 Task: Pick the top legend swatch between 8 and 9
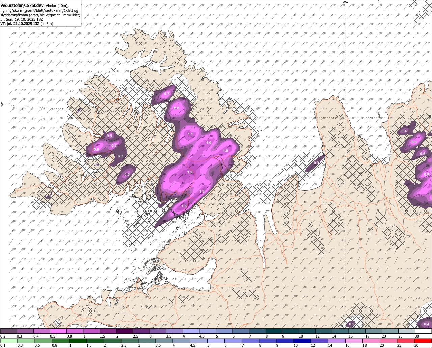click(x=274, y=331)
